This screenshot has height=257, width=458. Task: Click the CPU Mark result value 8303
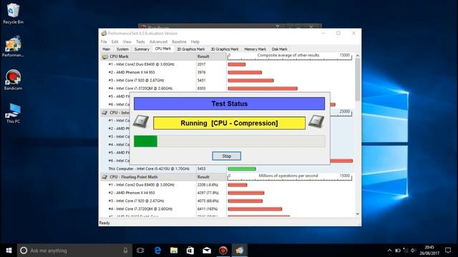201,89
